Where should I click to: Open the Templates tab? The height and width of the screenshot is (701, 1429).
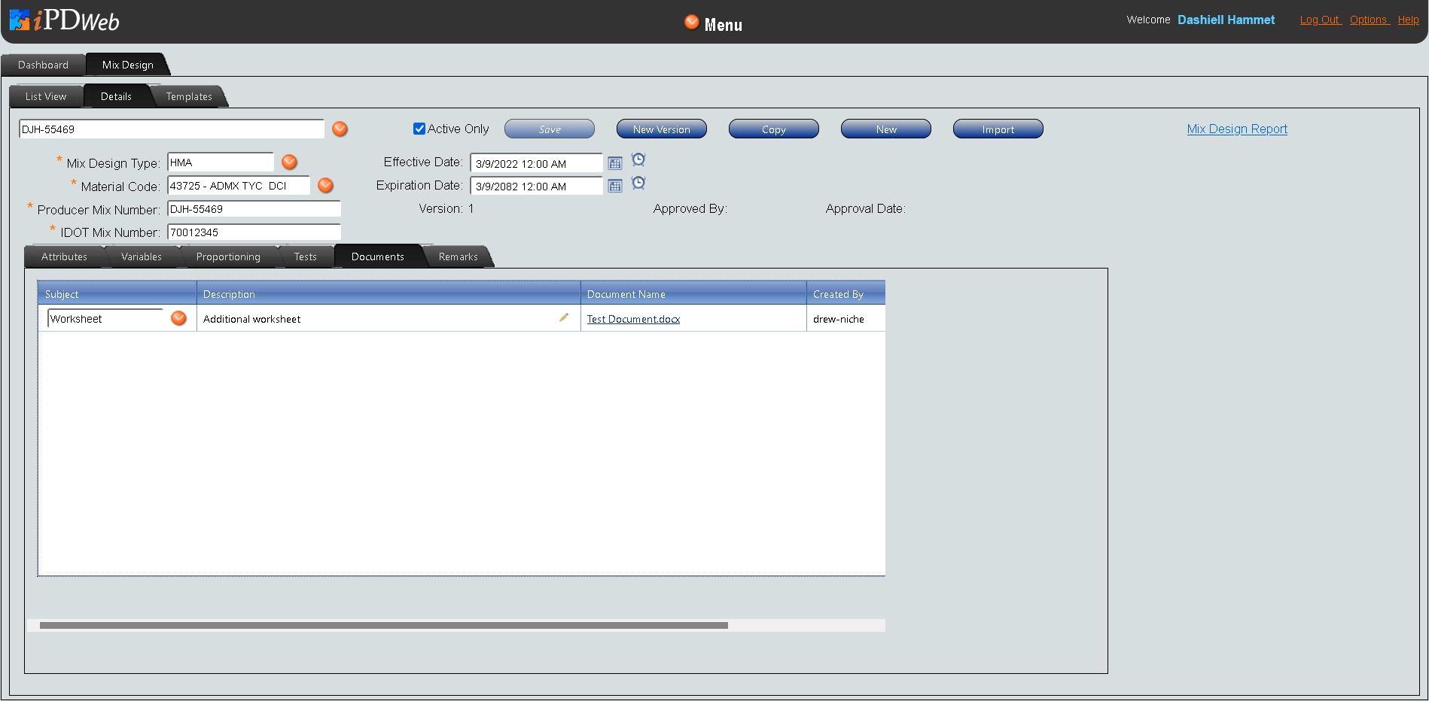189,97
